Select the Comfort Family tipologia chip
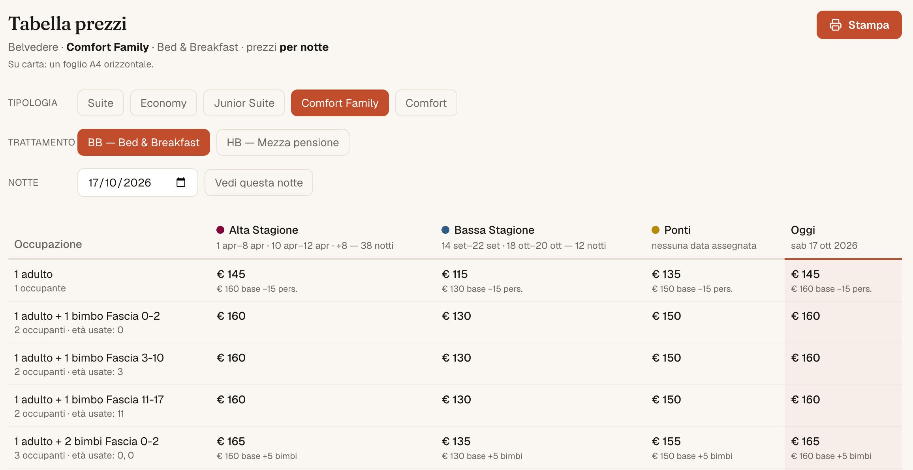The image size is (913, 470). [x=340, y=103]
